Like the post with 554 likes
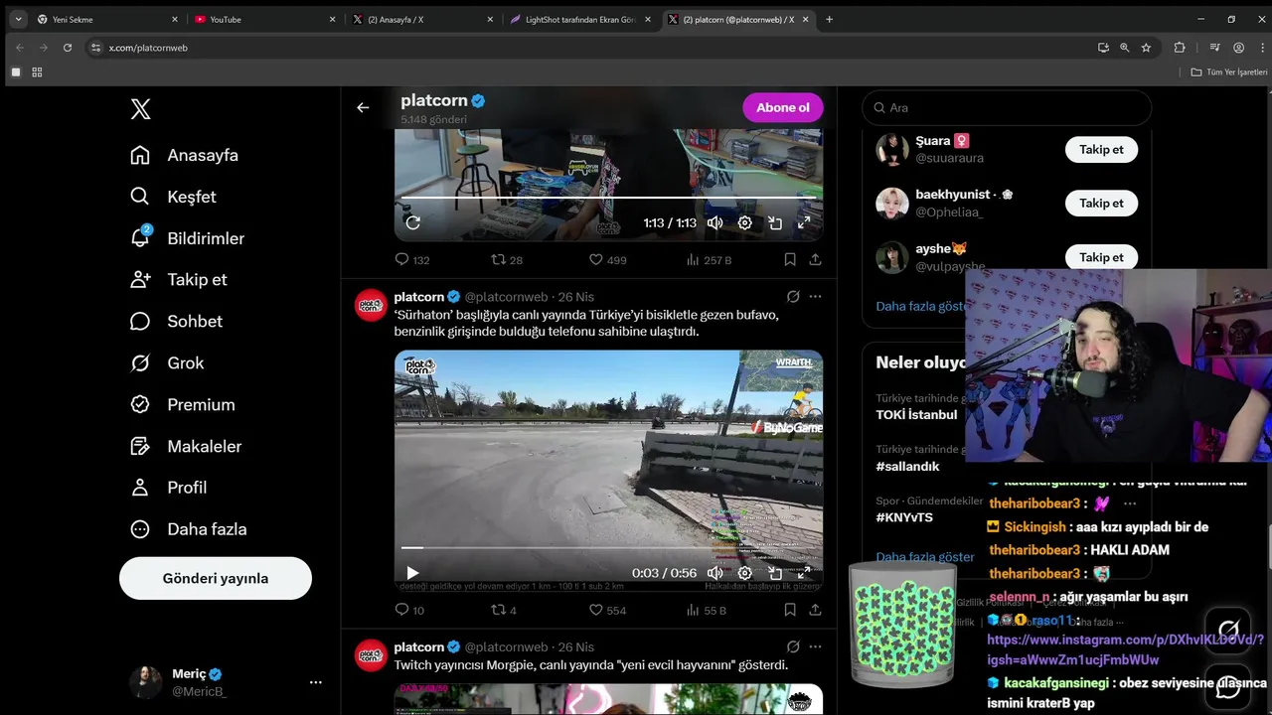Image resolution: width=1272 pixels, height=715 pixels. 607,610
